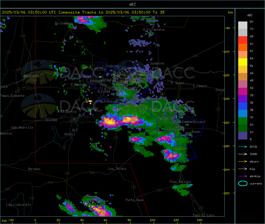Click the A_Villanueva place label
Screen dimensions: 265x224
point(154,29)
